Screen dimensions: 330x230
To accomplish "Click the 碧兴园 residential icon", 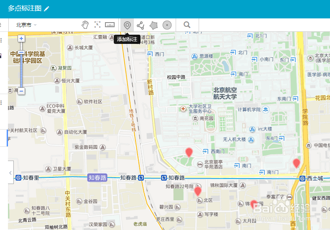I will (177, 207).
